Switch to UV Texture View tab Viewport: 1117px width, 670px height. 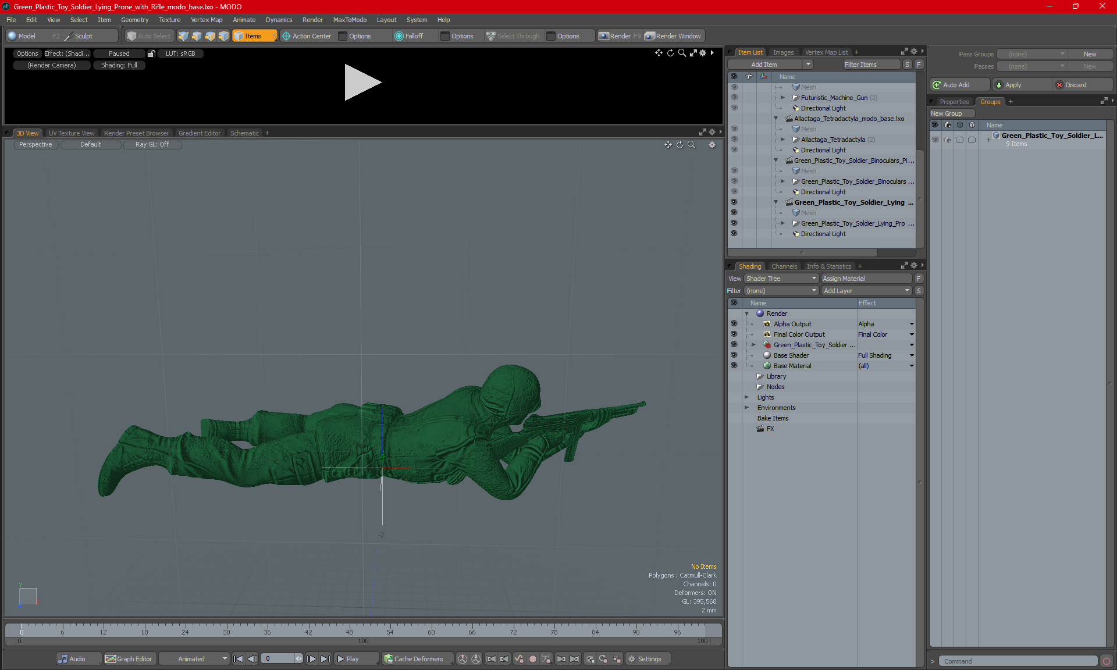pos(72,133)
